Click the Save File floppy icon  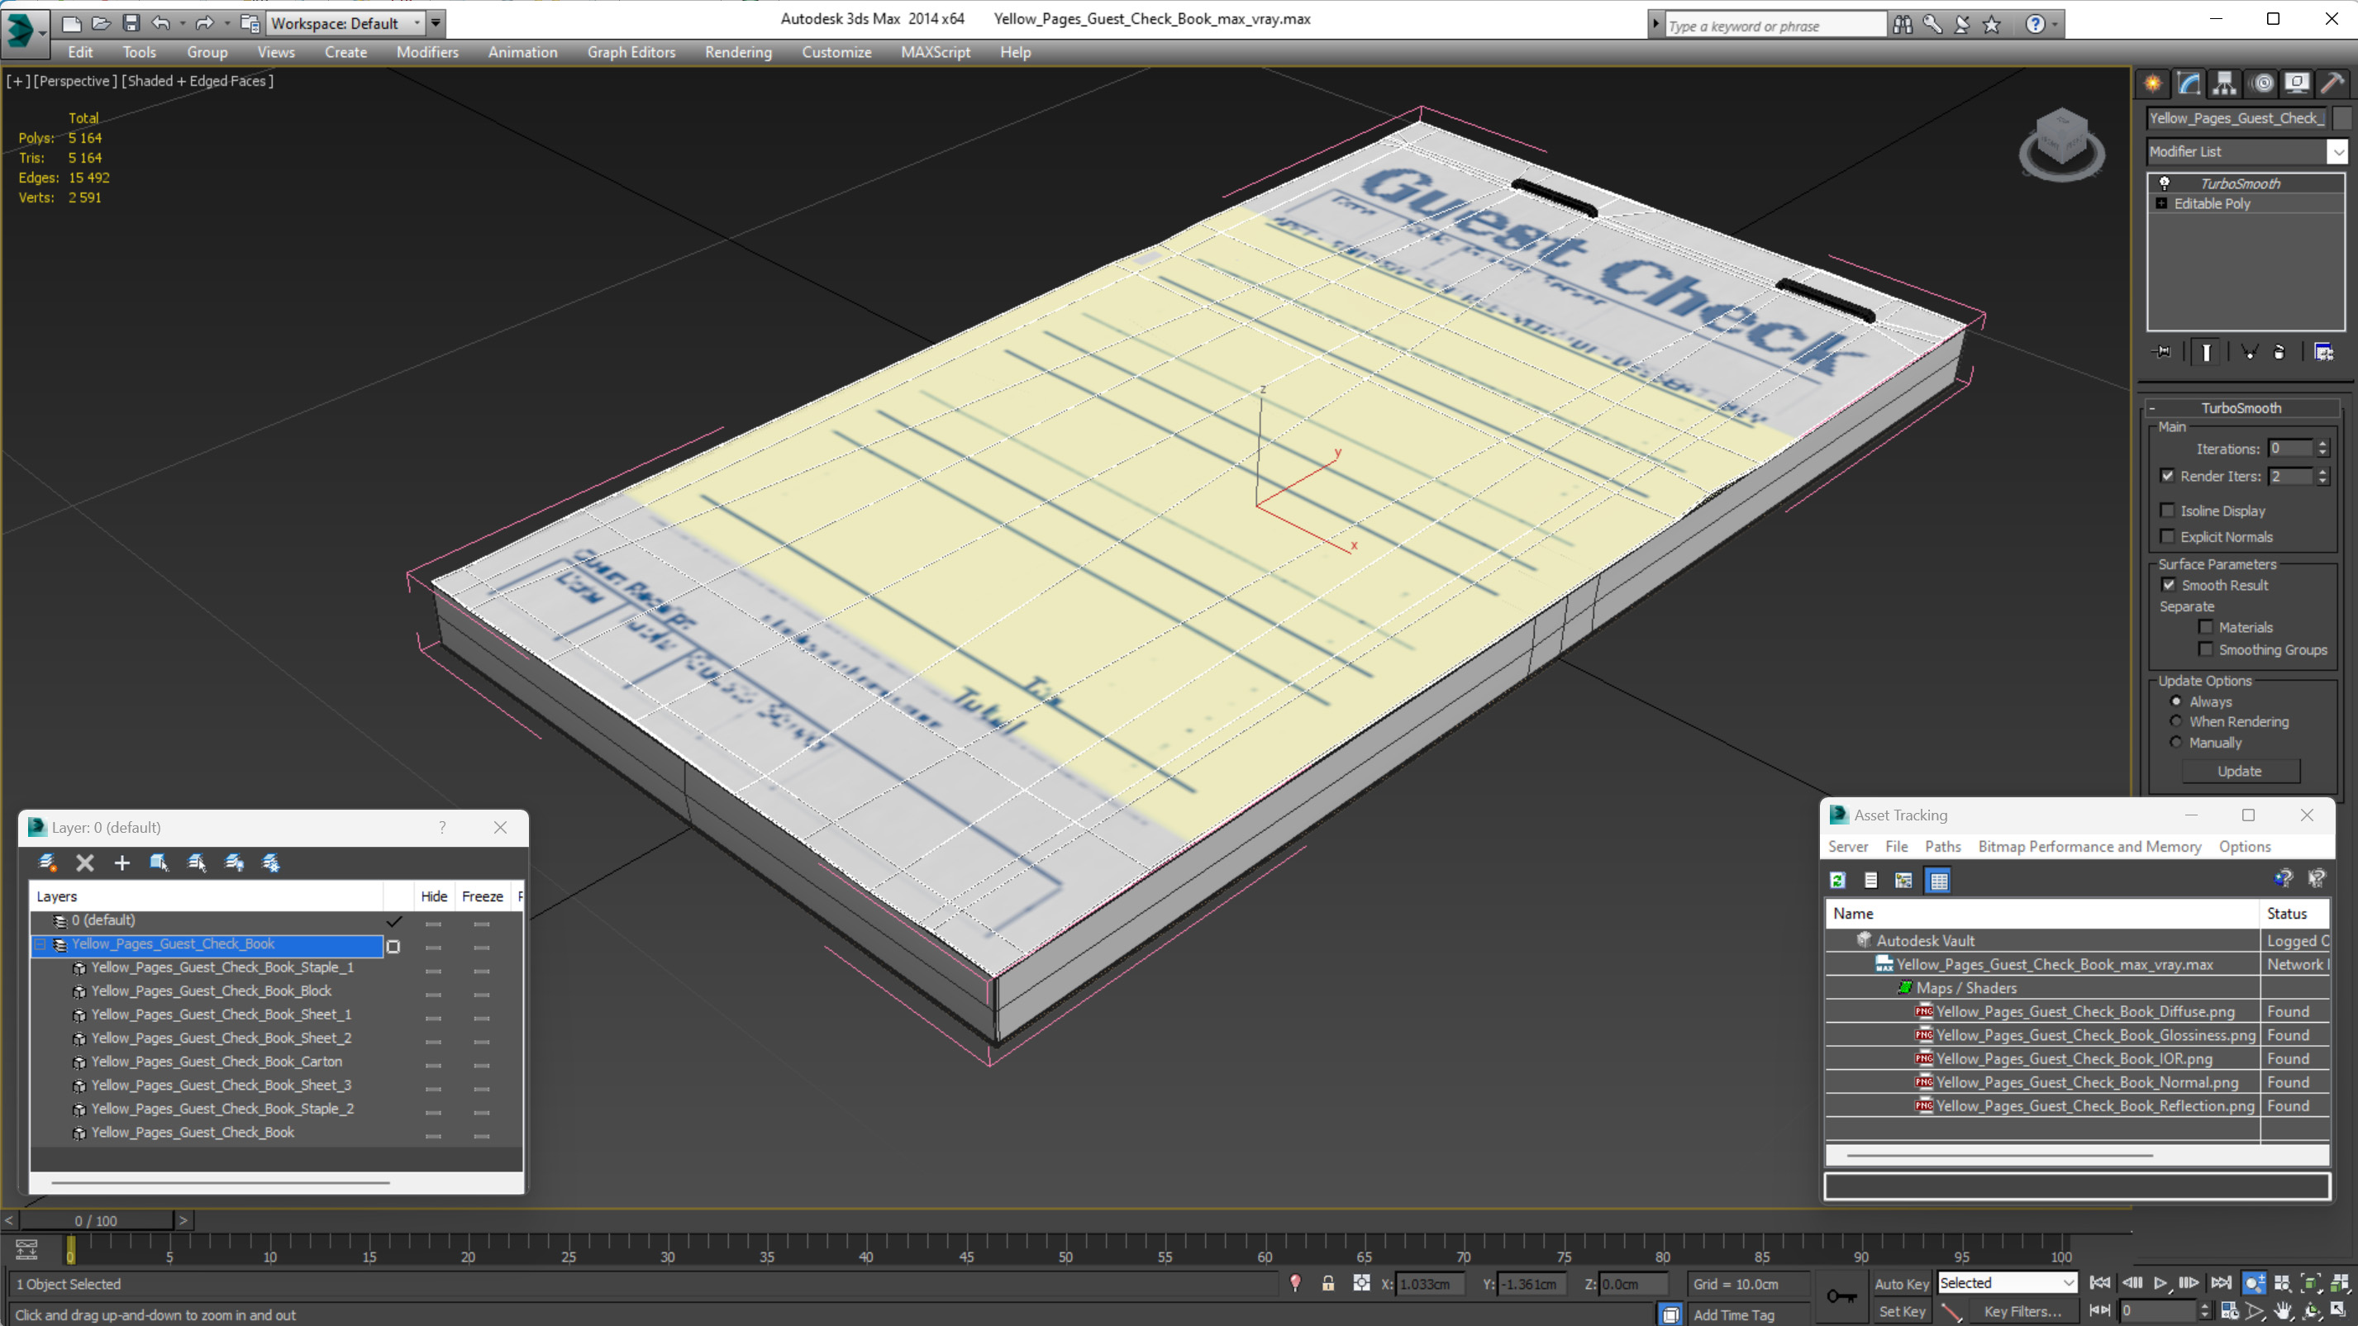pos(131,23)
